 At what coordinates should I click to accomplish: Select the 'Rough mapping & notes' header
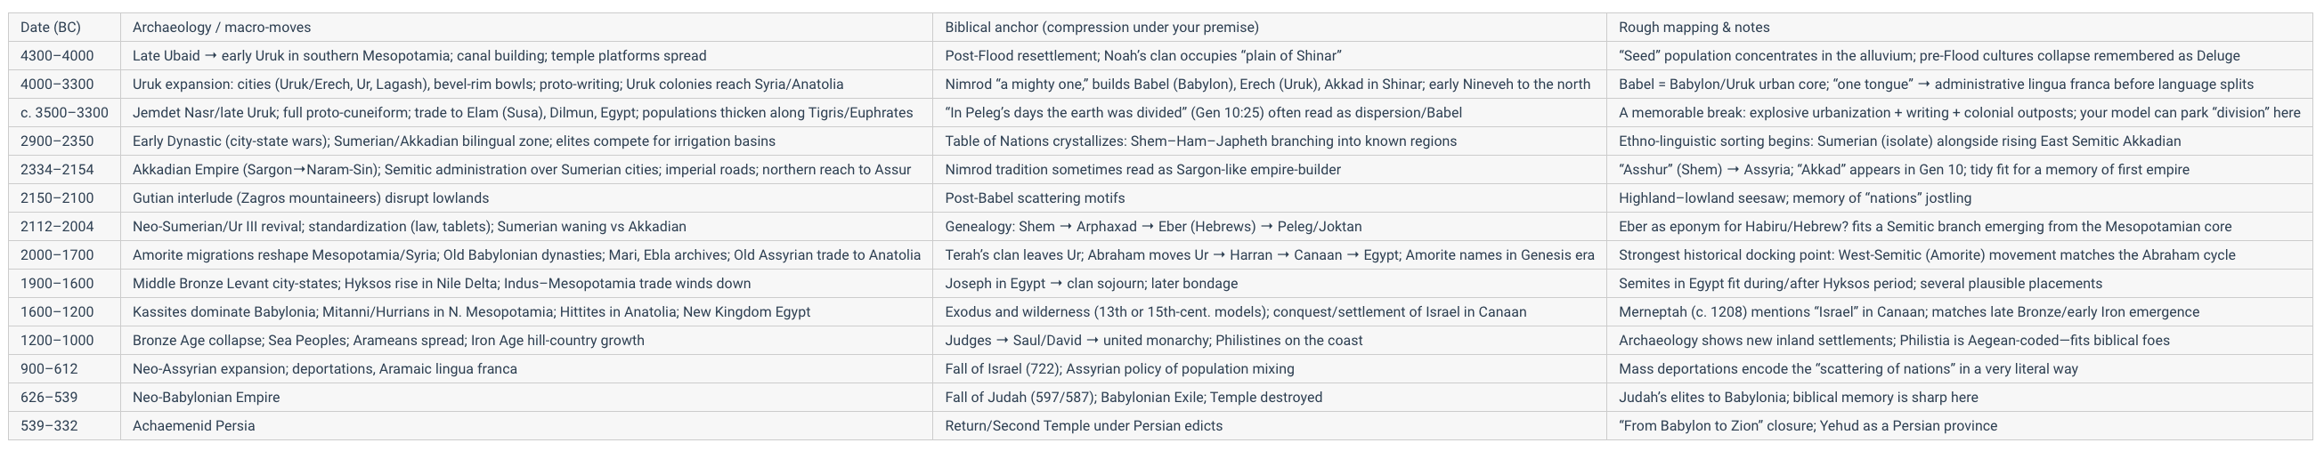1961,27
